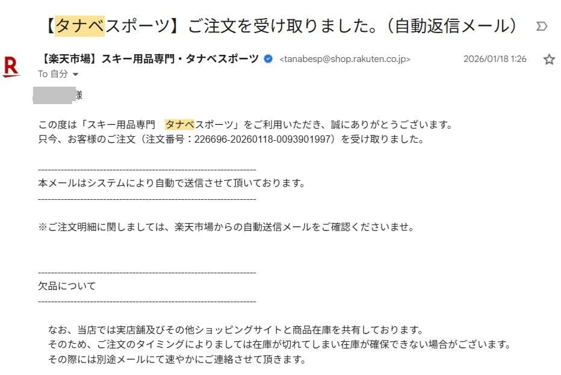The width and height of the screenshot is (561, 375).
Task: Click the highlighted タナベ in the subject
Action: [79, 26]
